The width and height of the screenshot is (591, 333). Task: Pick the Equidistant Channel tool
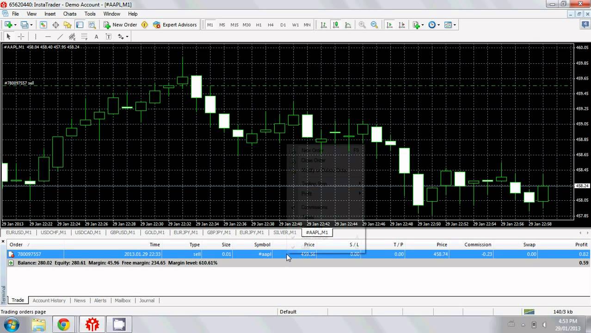[72, 37]
